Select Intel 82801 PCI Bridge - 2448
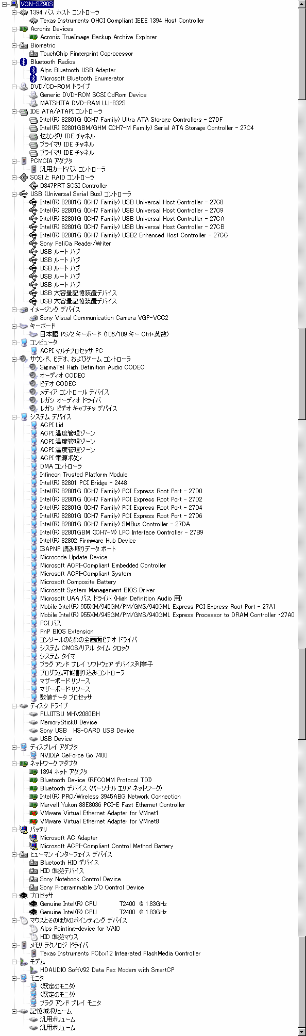Image resolution: width=306 pixels, height=1036 pixels. pyautogui.click(x=83, y=483)
